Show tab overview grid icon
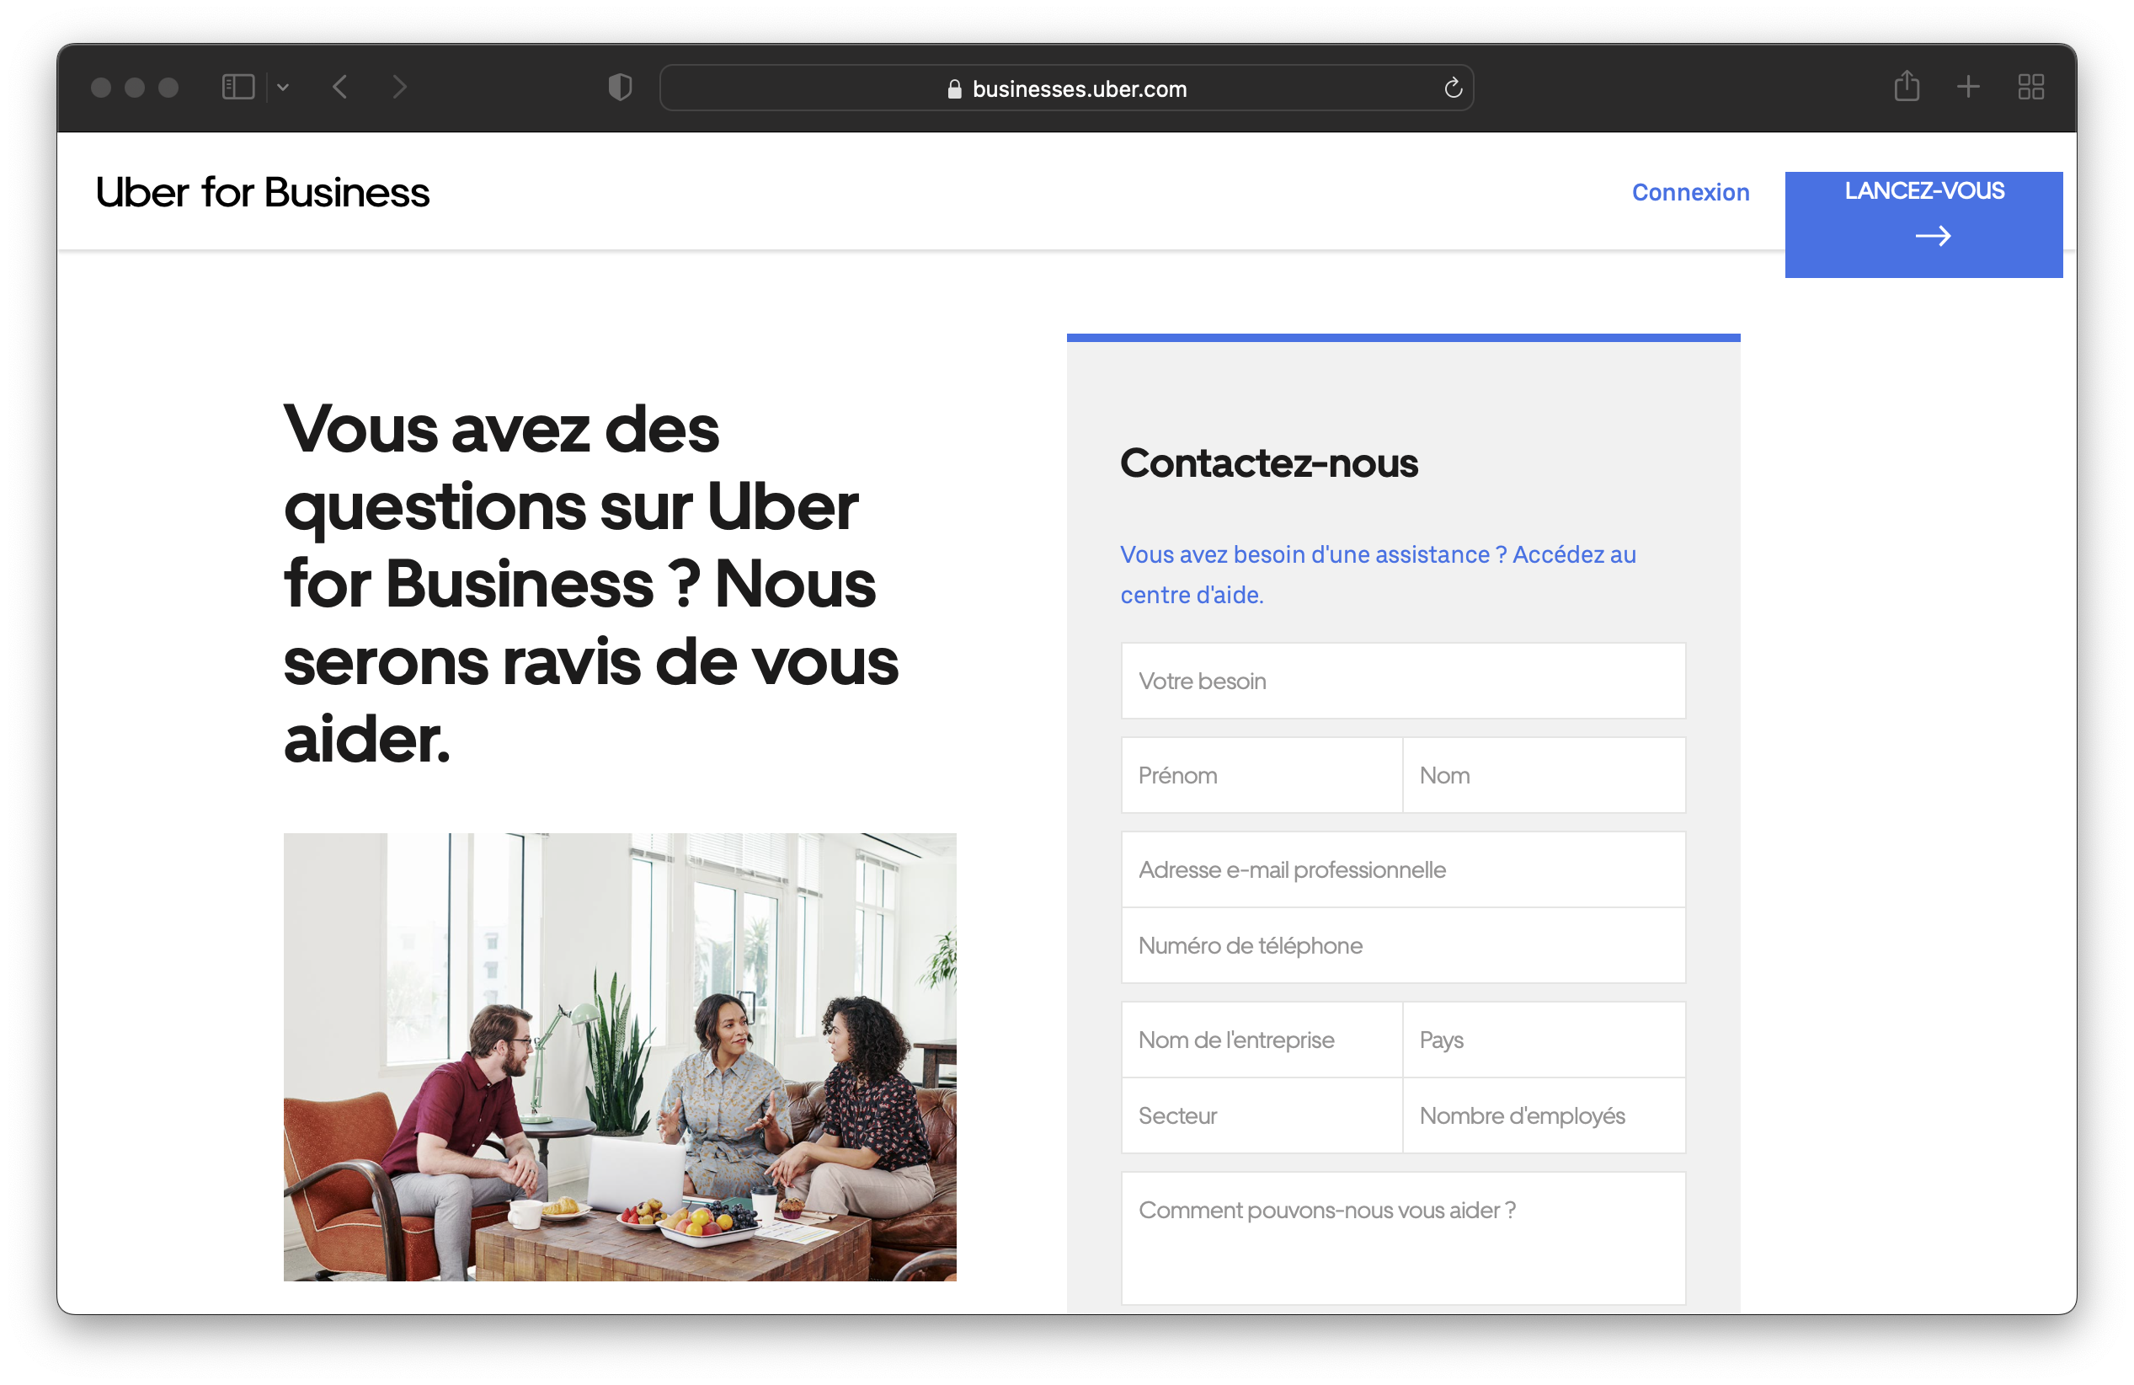Viewport: 2134px width, 1385px height. 2031,87
